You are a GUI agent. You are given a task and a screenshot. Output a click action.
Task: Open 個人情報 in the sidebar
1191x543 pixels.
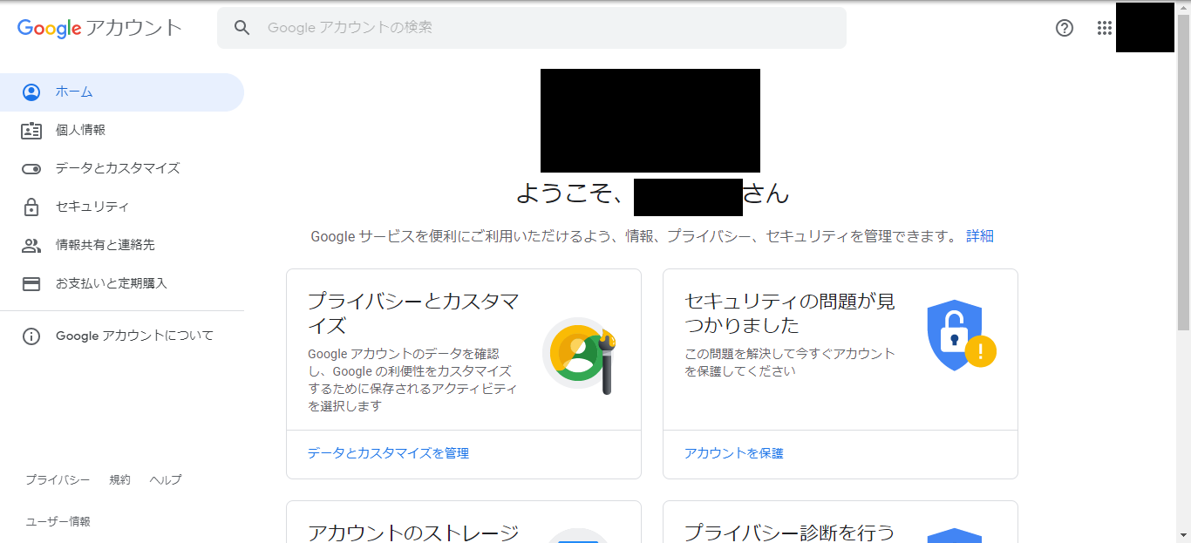(x=122, y=131)
